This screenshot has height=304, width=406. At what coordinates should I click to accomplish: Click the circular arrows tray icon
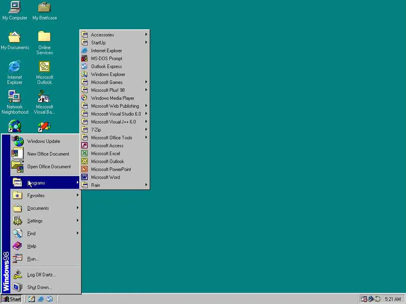click(x=378, y=299)
